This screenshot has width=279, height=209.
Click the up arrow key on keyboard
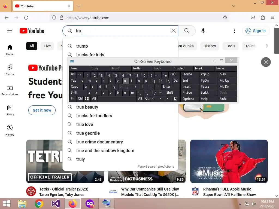click(160, 93)
